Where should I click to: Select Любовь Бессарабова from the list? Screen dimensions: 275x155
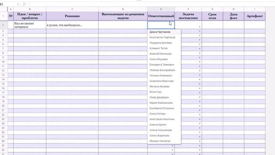(164, 70)
